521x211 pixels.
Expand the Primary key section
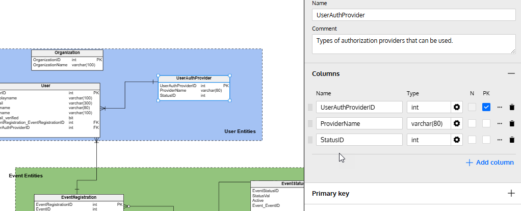(511, 193)
